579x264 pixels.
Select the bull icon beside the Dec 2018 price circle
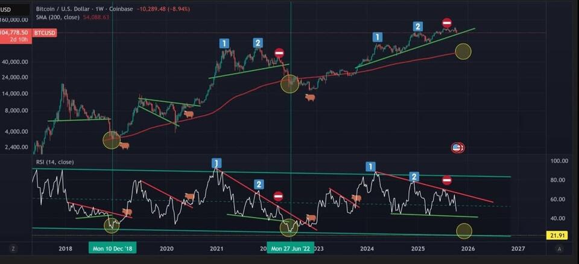point(124,145)
